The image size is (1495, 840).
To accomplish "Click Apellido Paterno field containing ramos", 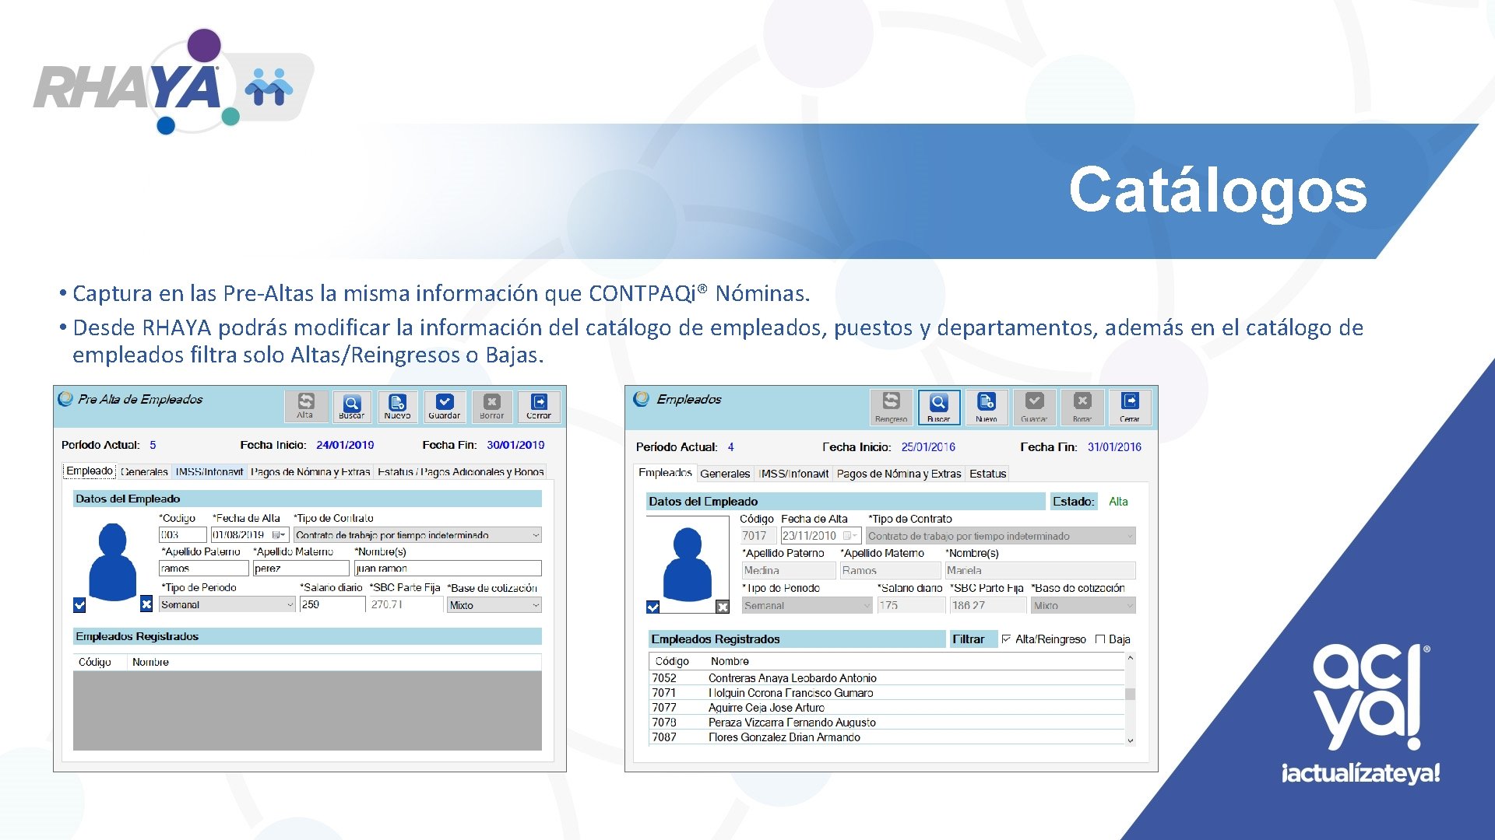I will (x=204, y=569).
